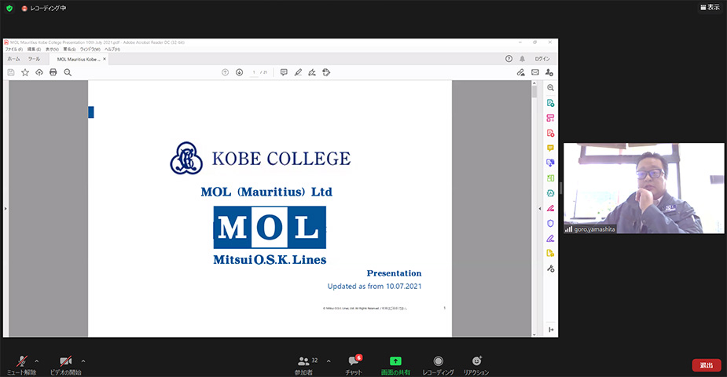Open the 表示 view options at top right
Viewport: 727px width, 377px height.
click(710, 7)
